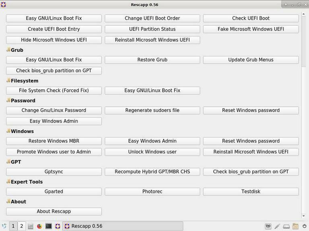Run File System Check (Forced Fix)

tap(54, 90)
